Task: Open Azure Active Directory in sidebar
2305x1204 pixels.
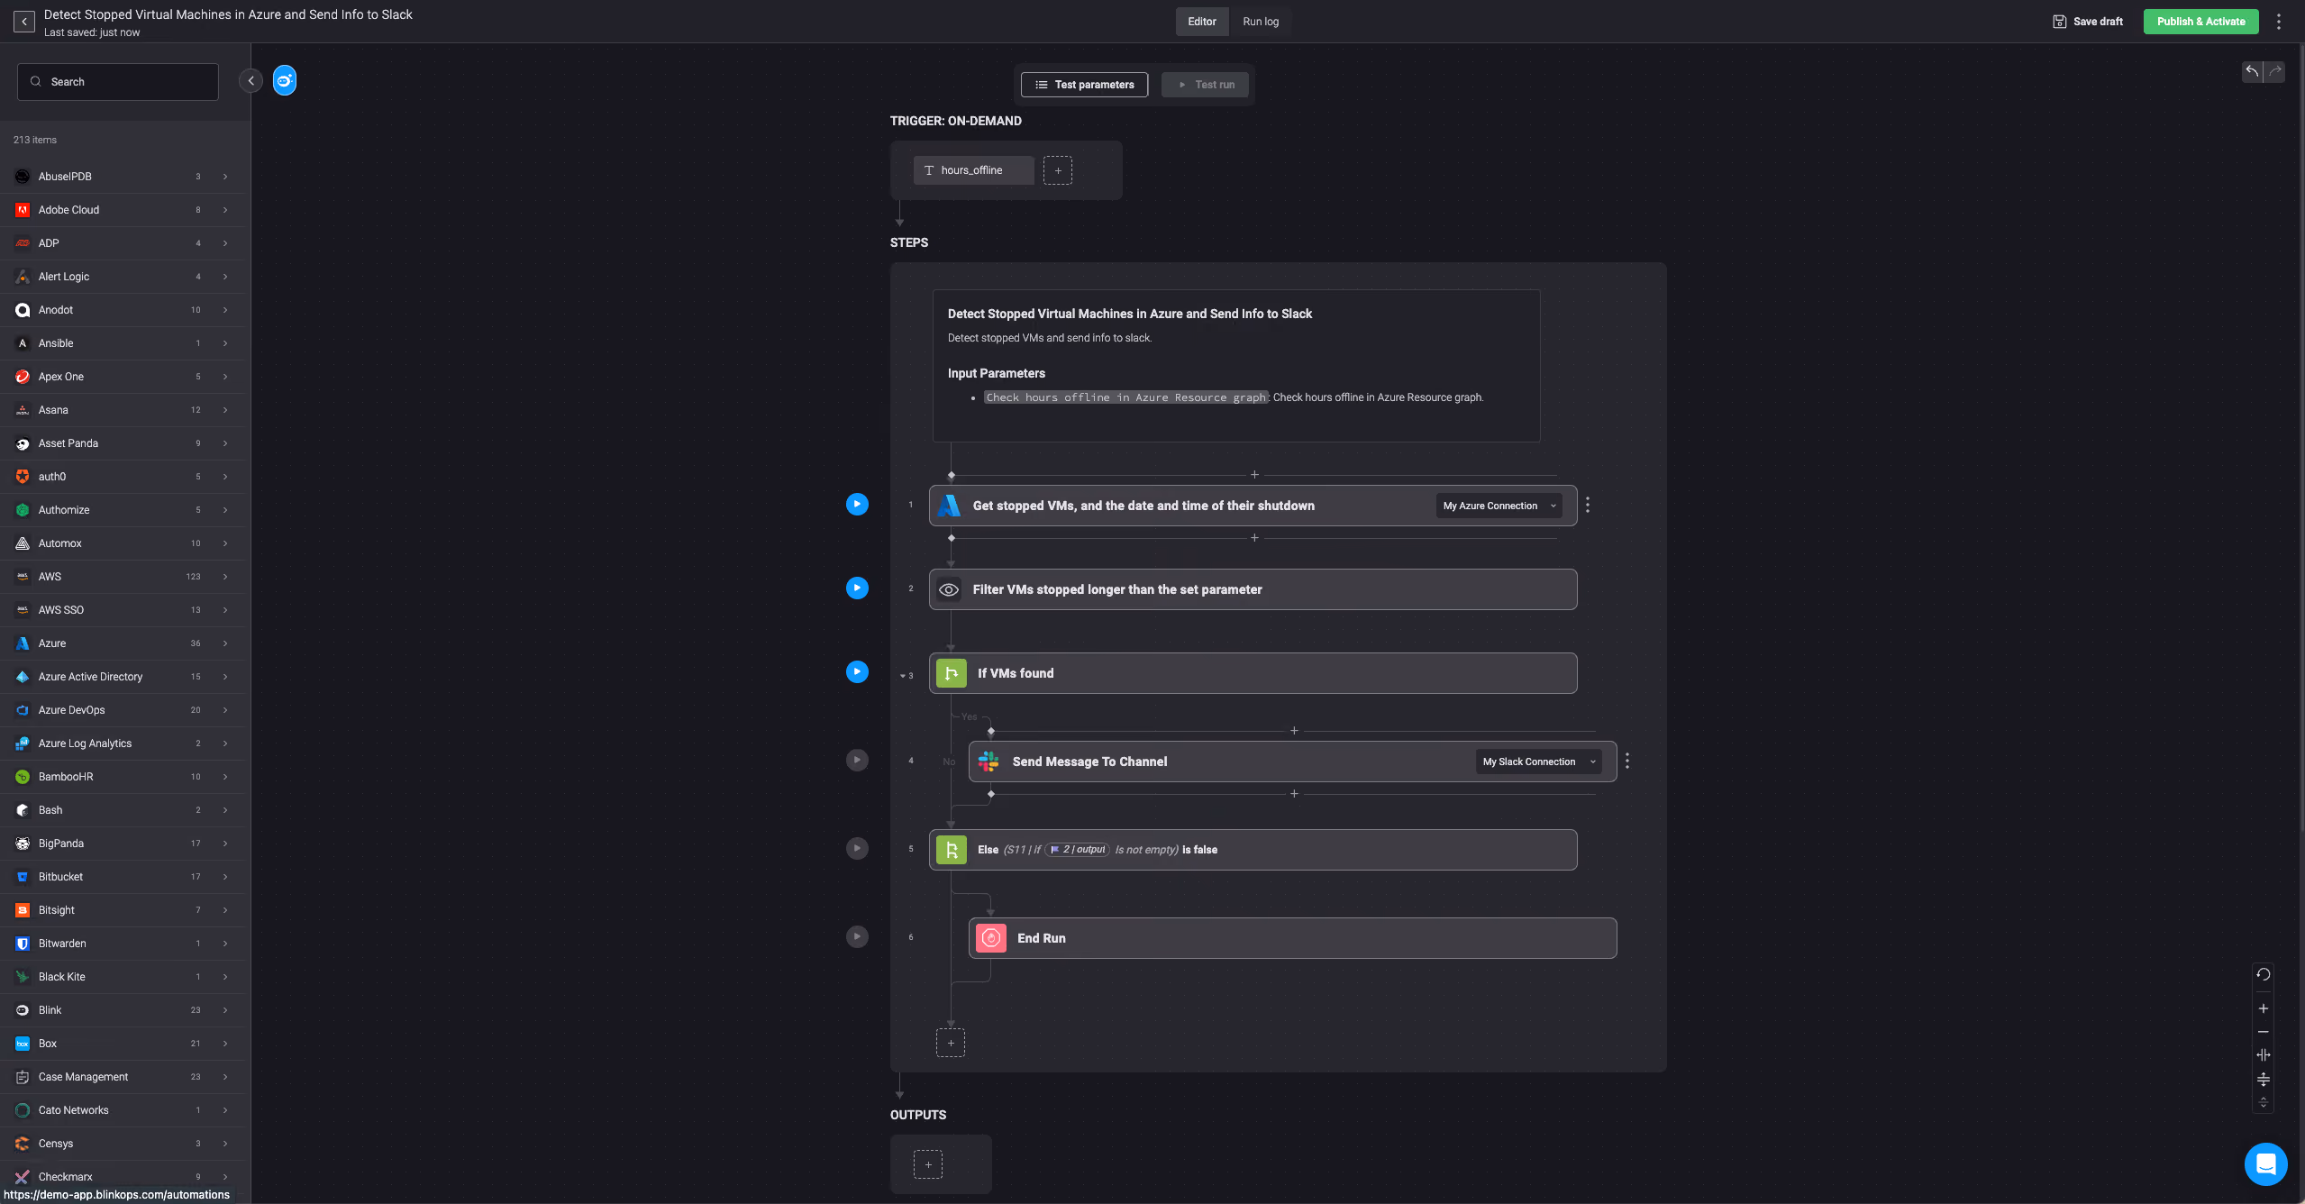Action: click(123, 677)
